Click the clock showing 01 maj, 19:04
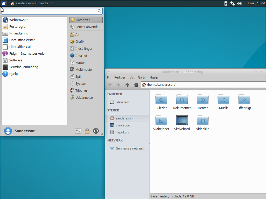 [x=255, y=3]
